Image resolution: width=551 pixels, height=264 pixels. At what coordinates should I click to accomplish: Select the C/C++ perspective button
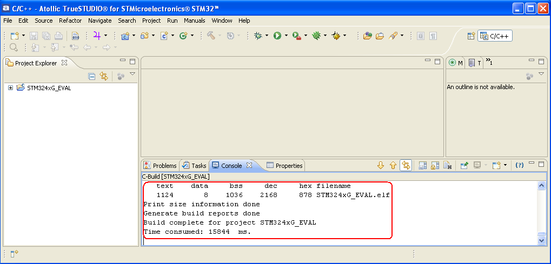(495, 36)
